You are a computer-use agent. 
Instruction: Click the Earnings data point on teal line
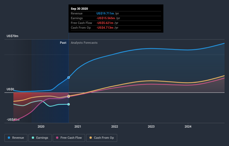(x=69, y=104)
